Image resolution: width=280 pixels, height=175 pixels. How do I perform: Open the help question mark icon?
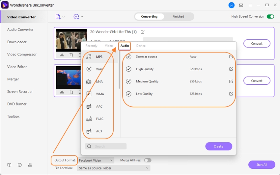click(20, 165)
